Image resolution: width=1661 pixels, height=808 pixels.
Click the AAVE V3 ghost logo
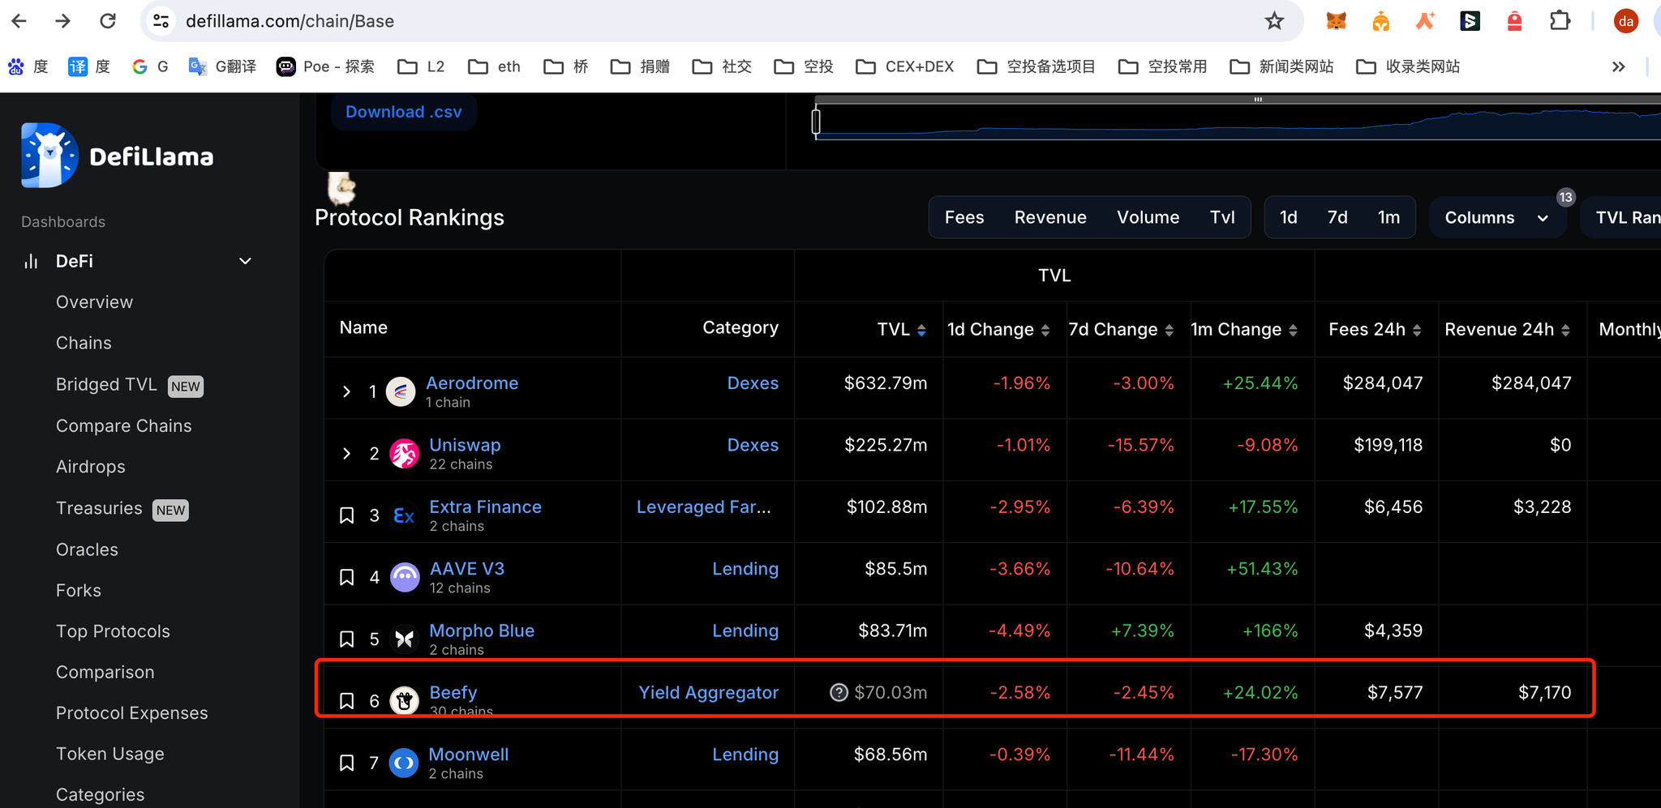click(405, 577)
